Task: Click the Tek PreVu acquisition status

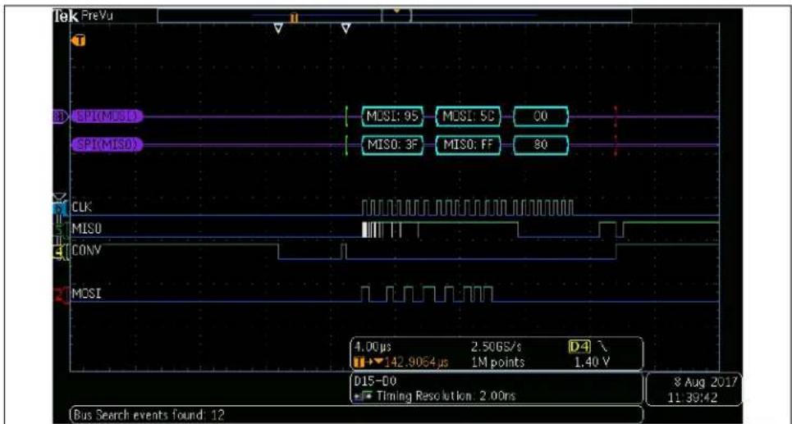Action: [x=84, y=16]
